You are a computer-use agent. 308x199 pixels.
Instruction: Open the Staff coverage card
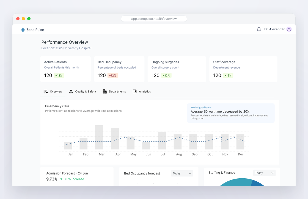pos(243,69)
